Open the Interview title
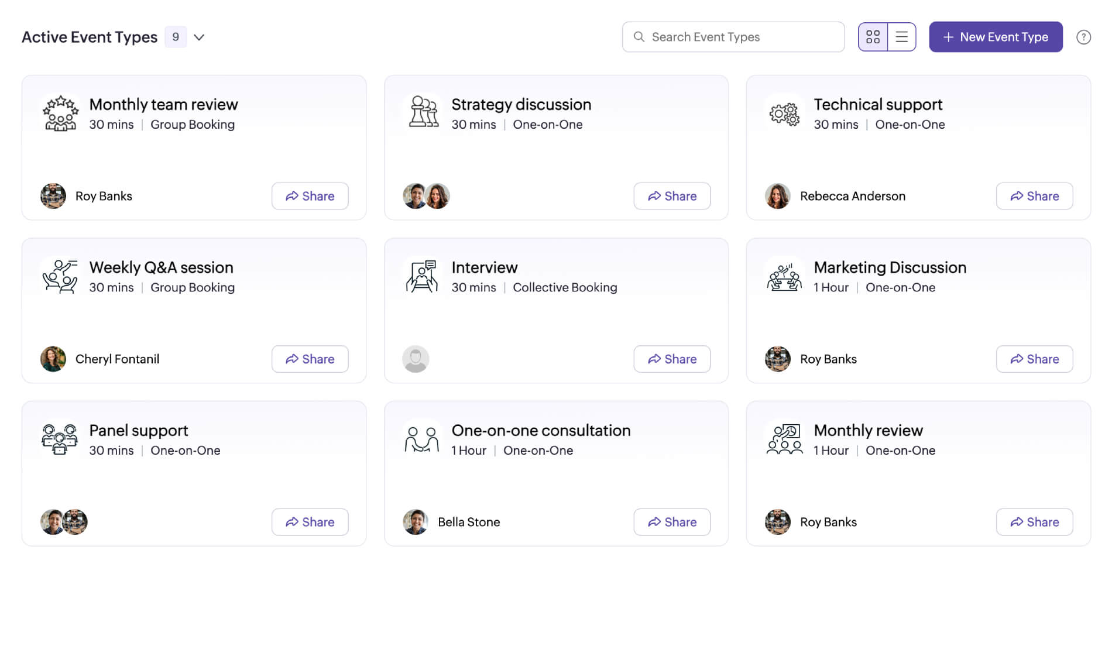Image resolution: width=1112 pixels, height=670 pixels. coord(485,267)
